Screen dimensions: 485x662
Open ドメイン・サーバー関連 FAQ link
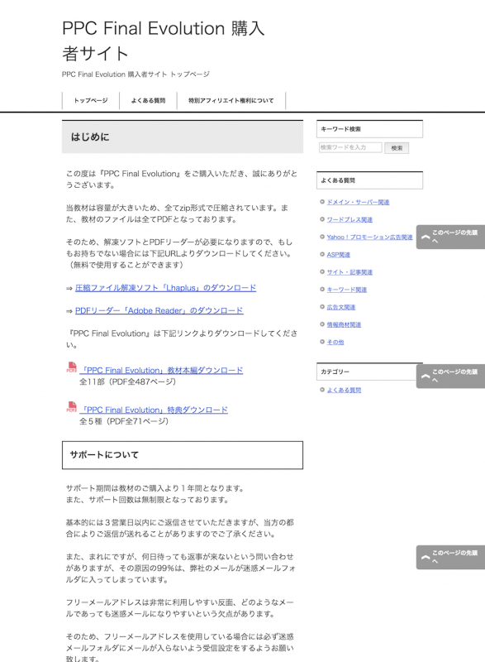(x=358, y=202)
